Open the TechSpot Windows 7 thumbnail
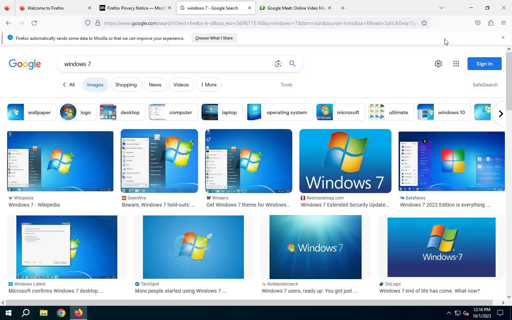Viewport: 512px width, 320px height. 193,247
